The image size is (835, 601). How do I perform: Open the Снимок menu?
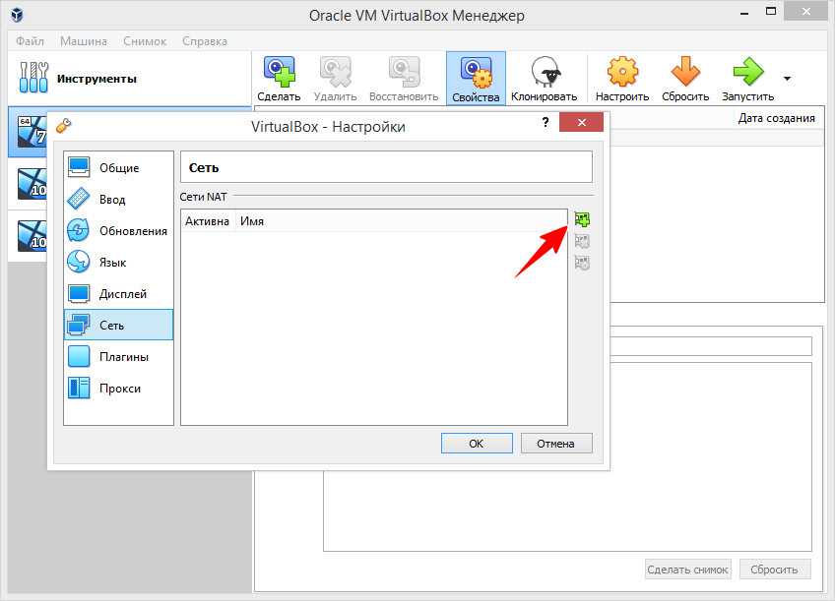tap(145, 41)
